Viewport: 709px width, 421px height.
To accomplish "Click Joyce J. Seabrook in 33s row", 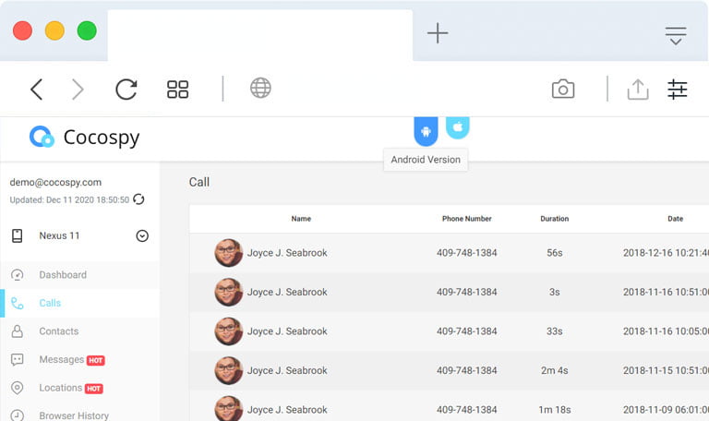I will coord(287,331).
